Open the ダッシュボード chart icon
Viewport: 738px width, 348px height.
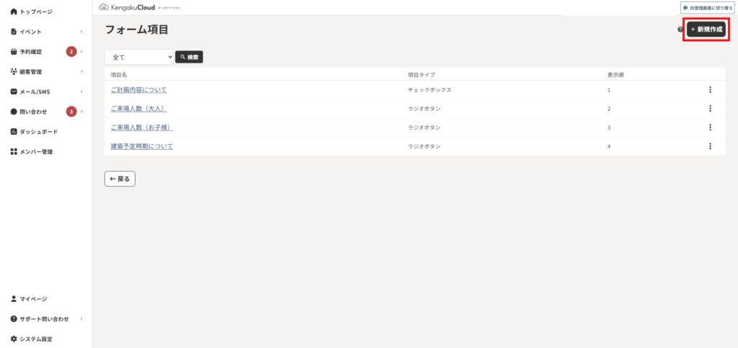pyautogui.click(x=14, y=132)
